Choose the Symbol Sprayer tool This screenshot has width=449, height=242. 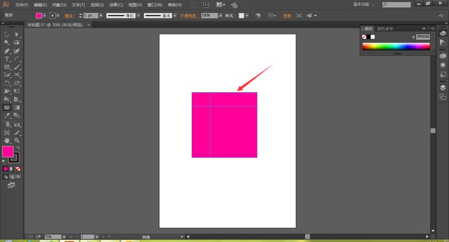pos(7,124)
